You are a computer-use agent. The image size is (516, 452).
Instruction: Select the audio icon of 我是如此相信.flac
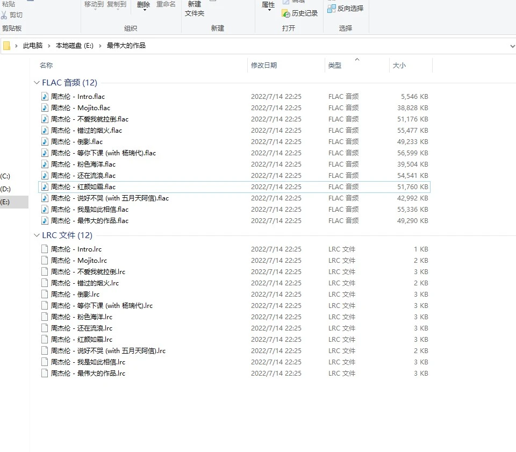(45, 209)
